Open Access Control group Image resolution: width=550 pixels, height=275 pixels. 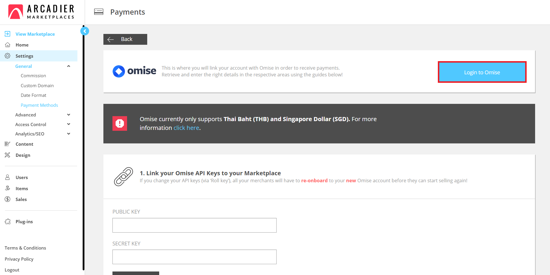tap(31, 124)
